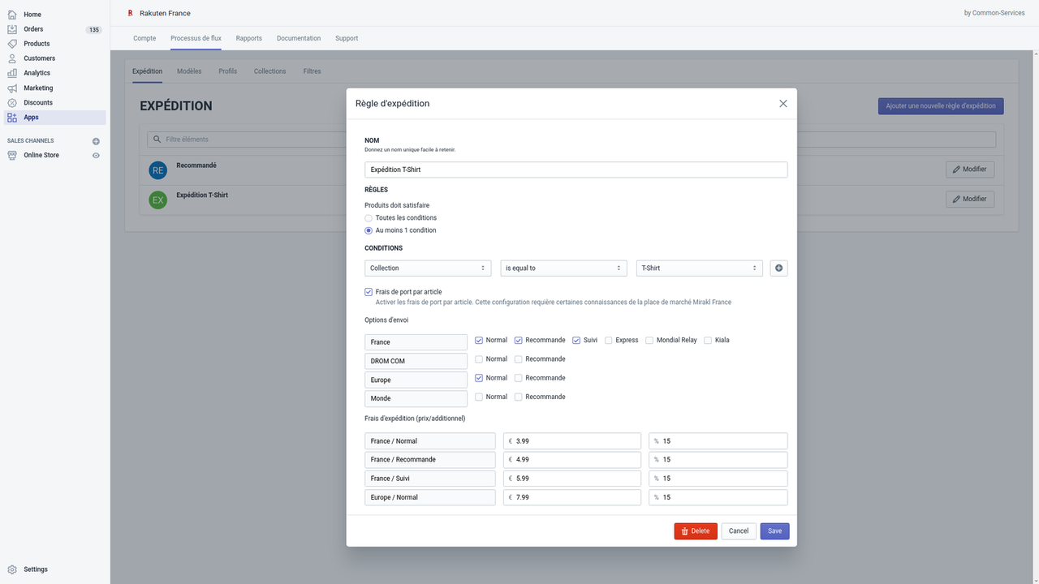Open Orders in the sidebar

click(33, 29)
